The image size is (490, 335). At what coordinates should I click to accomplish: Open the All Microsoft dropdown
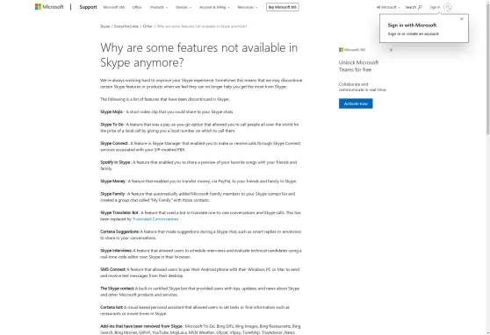tap(388, 7)
